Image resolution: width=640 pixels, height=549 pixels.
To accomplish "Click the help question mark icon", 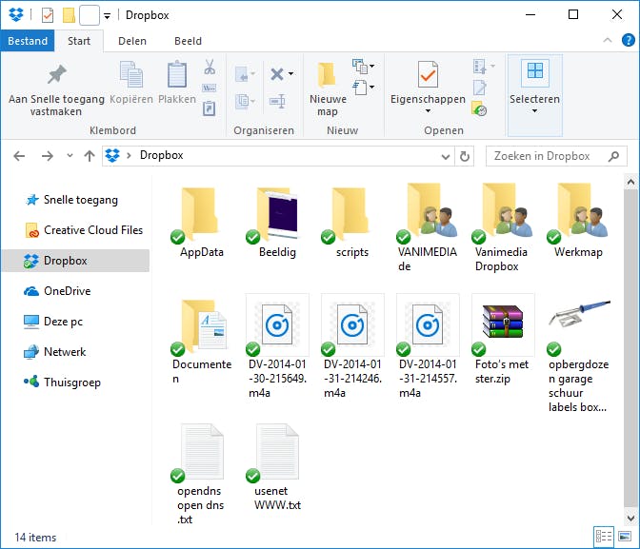I will coord(628,40).
